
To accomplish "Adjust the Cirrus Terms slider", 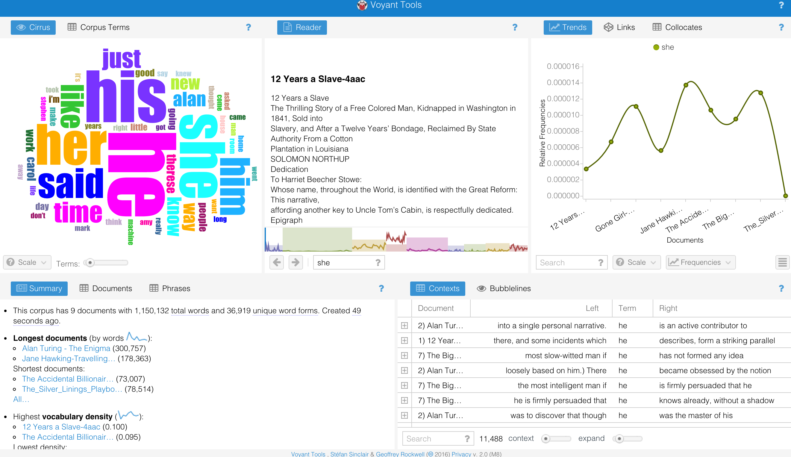I will [x=106, y=262].
